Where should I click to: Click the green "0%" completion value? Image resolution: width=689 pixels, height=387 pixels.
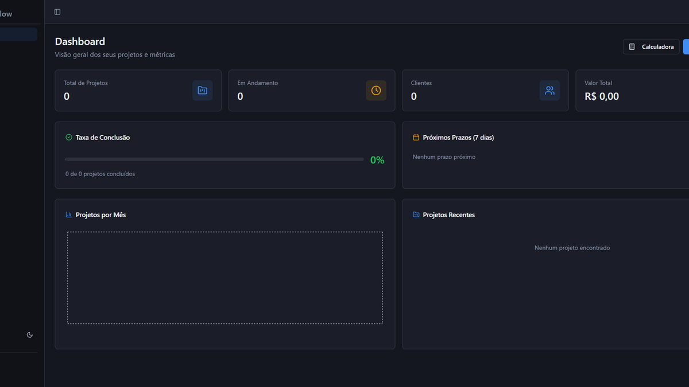pos(377,160)
